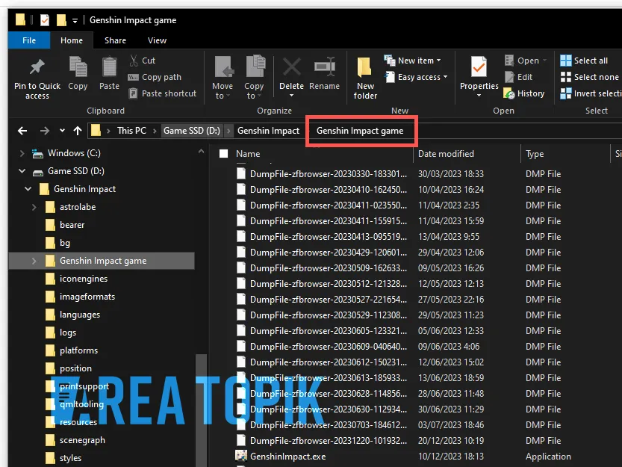
Task: Click the Edit command in Open group
Action: coord(518,77)
